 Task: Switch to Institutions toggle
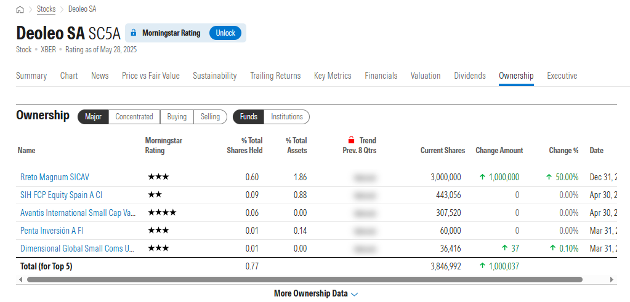point(287,117)
